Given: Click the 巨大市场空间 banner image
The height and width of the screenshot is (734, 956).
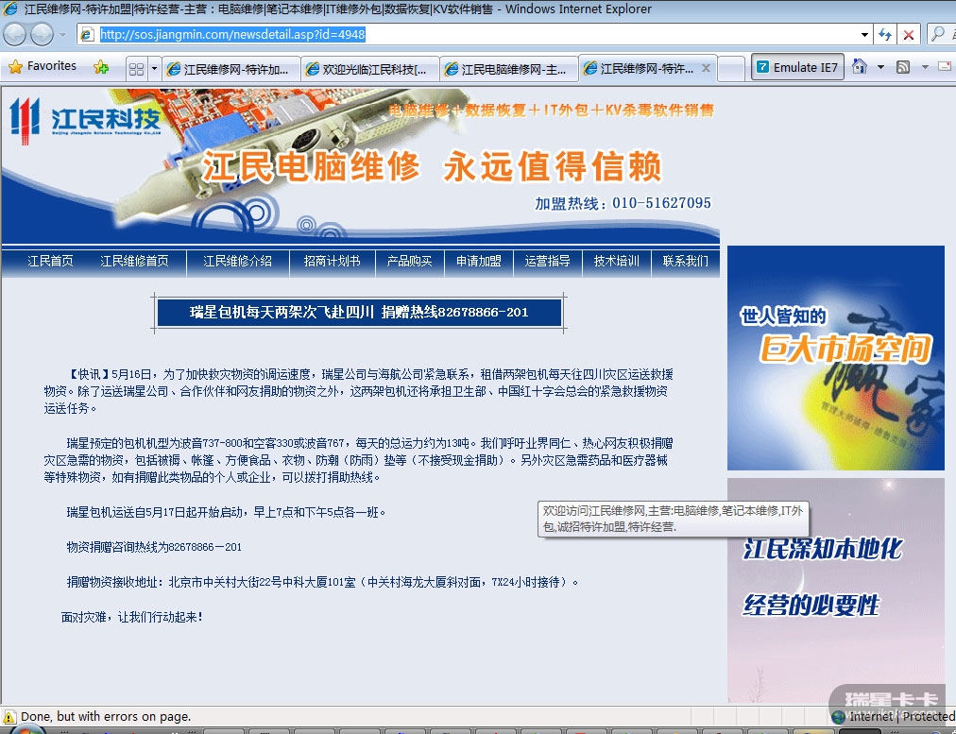Looking at the screenshot, I should pyautogui.click(x=835, y=358).
